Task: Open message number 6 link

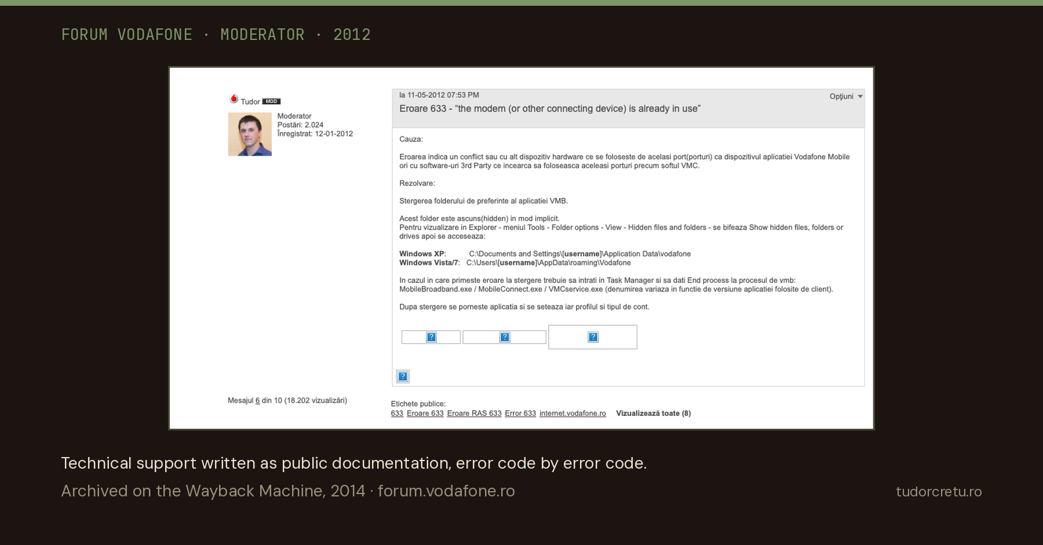Action: [257, 400]
